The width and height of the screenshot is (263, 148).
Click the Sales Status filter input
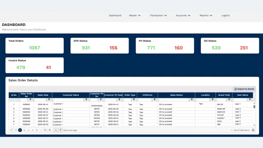pos(173,99)
